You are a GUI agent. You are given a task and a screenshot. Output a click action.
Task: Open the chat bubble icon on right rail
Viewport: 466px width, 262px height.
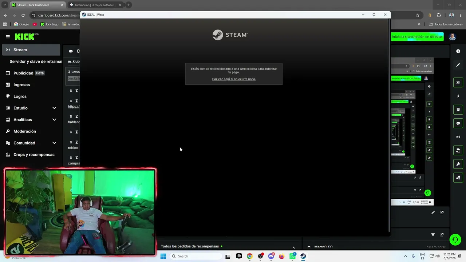[x=458, y=123]
